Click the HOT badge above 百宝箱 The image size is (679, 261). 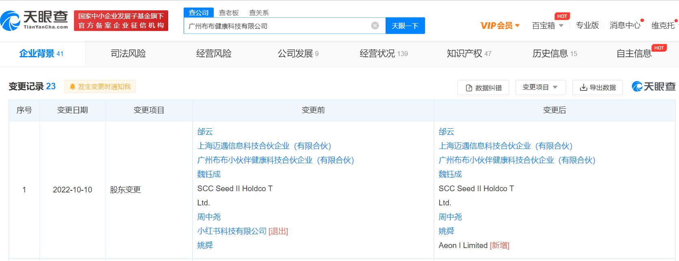[x=562, y=16]
